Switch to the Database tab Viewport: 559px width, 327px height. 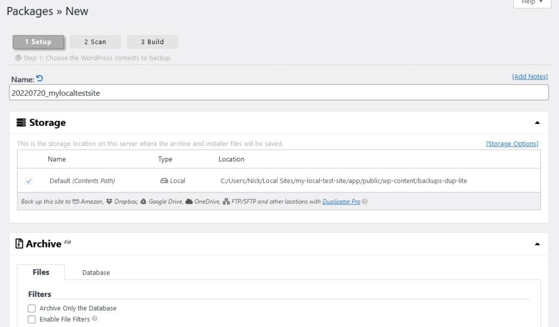point(96,272)
